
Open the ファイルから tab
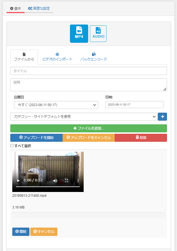[x=24, y=57]
